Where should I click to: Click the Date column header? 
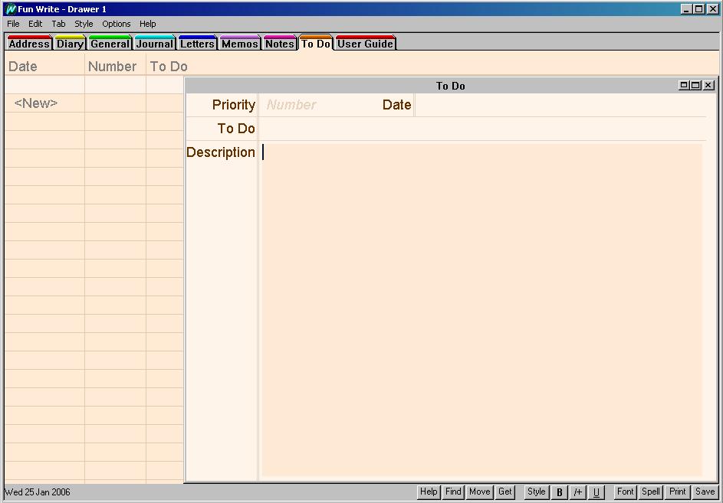point(22,67)
